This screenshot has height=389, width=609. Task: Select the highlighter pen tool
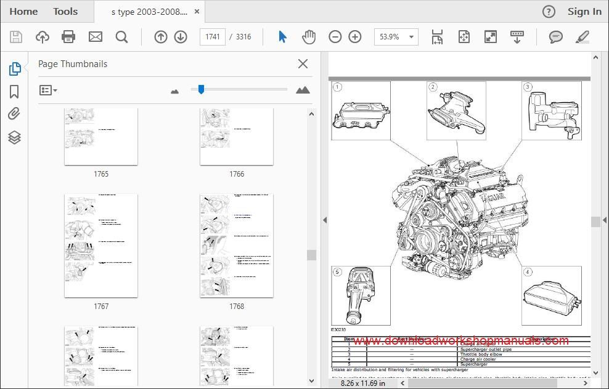click(582, 37)
